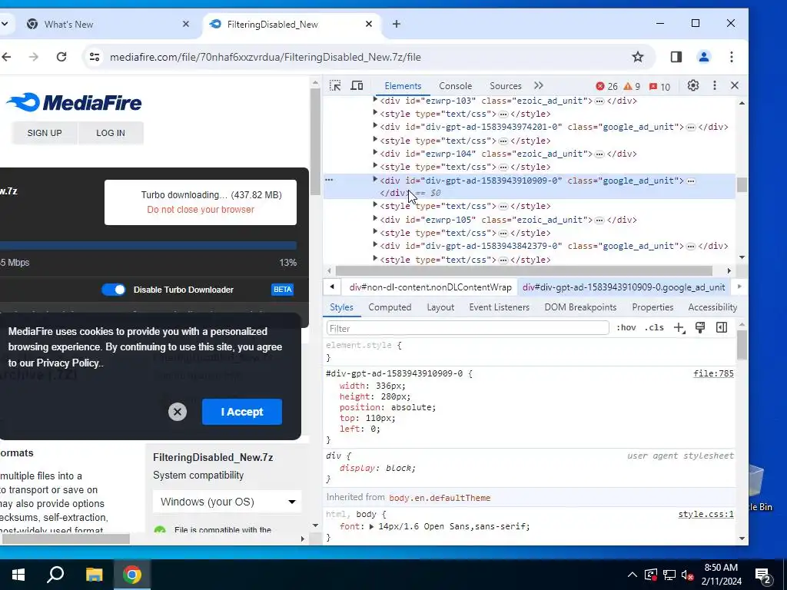Expand div-gpt-ad-1583943974201-0 node
This screenshot has width=787, height=590.
point(375,127)
